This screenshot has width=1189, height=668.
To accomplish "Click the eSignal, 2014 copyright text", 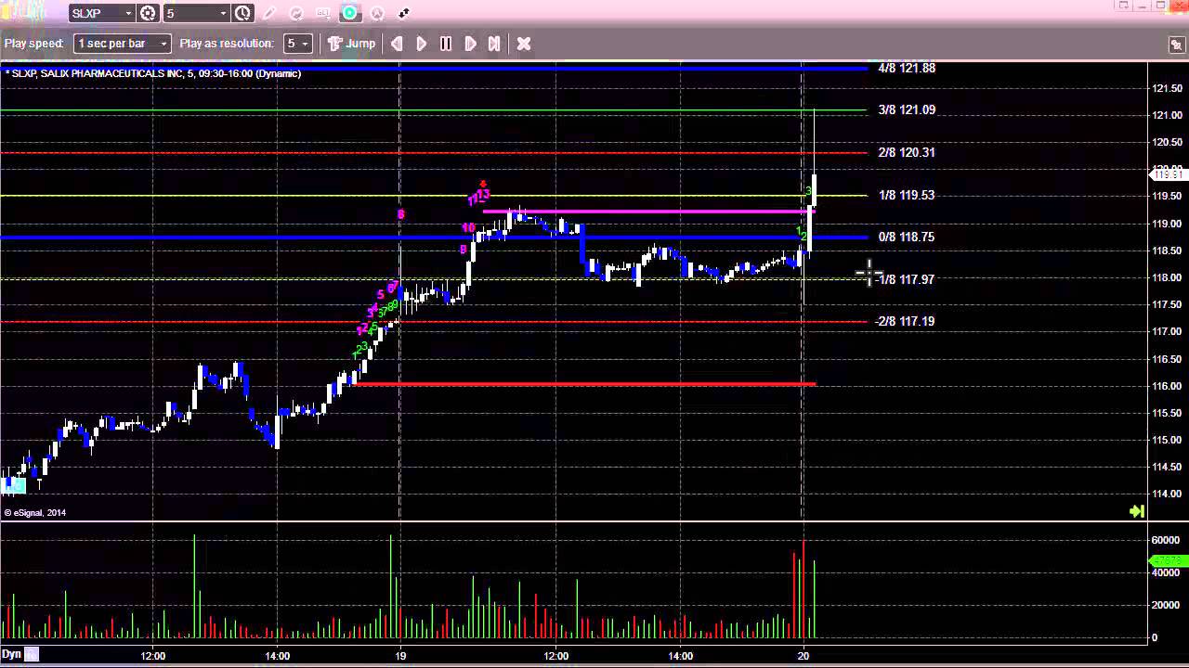I will click(35, 512).
